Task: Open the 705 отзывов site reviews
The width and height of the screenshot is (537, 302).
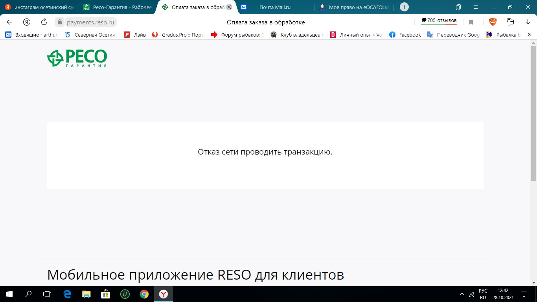Action: [x=439, y=20]
